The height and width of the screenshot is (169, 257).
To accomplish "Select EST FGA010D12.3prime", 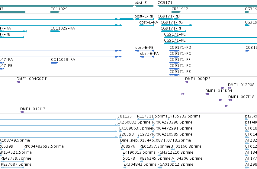I will point(160,168).
